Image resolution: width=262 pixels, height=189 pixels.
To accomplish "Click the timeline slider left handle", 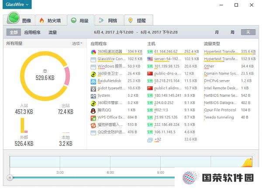I will (x=10, y=178).
